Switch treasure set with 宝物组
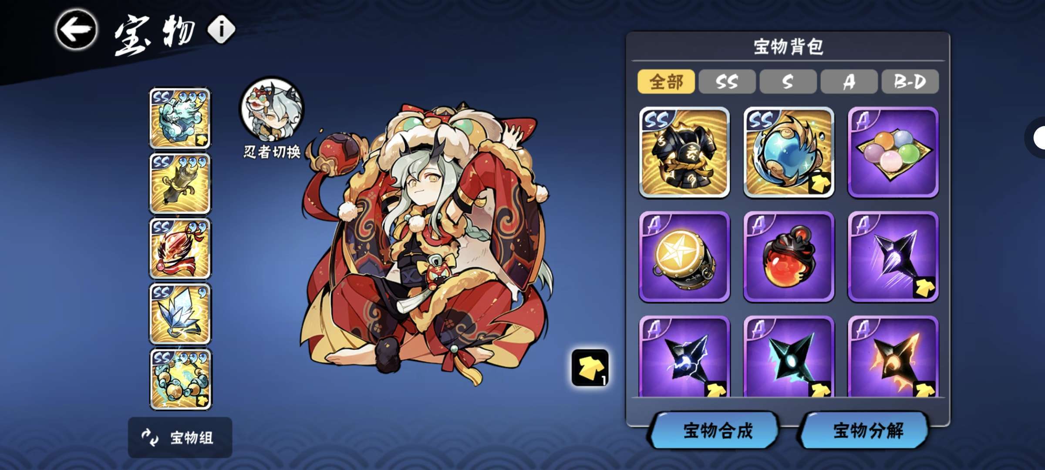This screenshot has height=470, width=1045. pyautogui.click(x=180, y=437)
